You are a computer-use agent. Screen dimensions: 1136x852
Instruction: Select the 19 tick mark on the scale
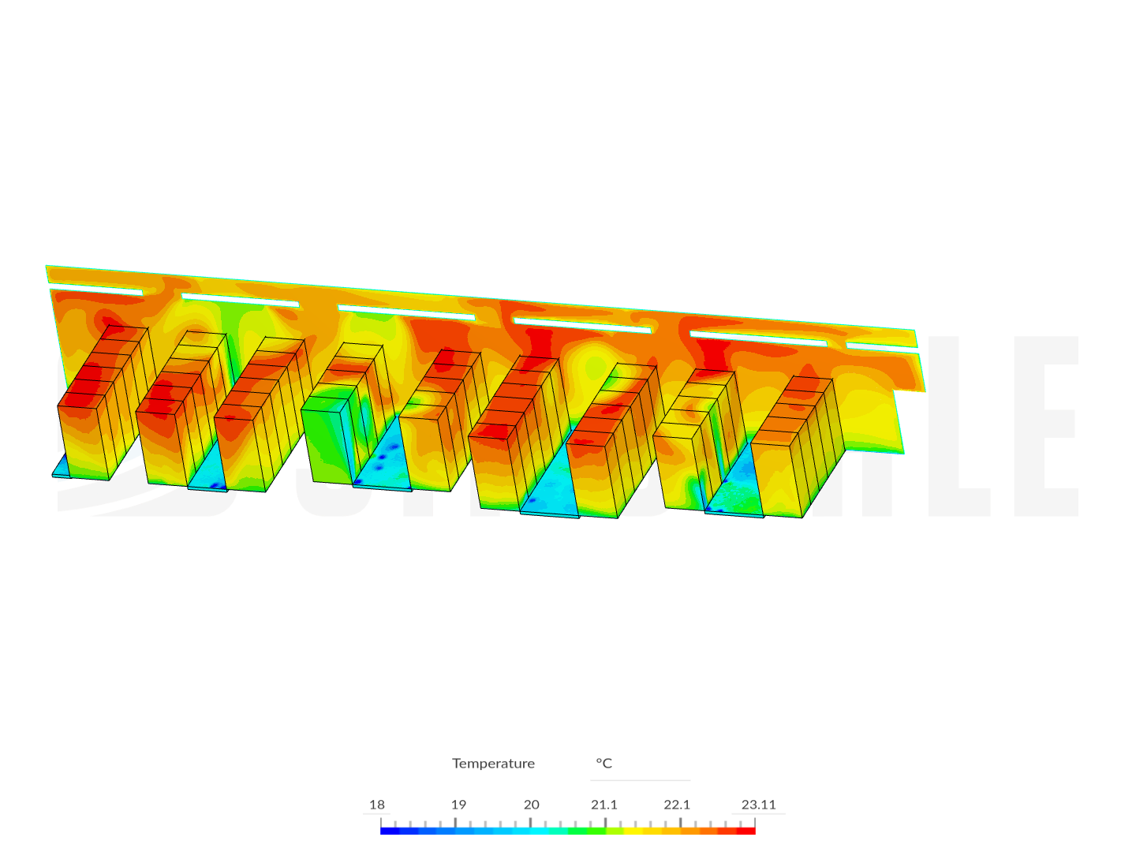459,805
